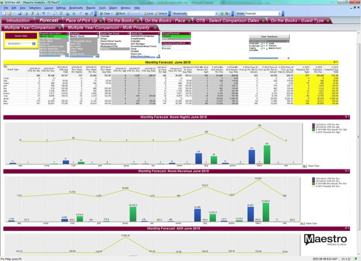Open the Layout menu
The image size is (361, 261).
49,8
